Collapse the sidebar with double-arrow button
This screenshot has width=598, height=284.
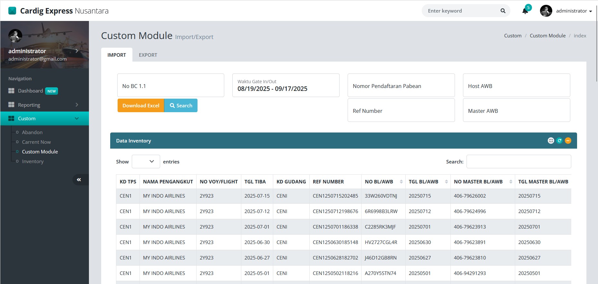tap(79, 180)
